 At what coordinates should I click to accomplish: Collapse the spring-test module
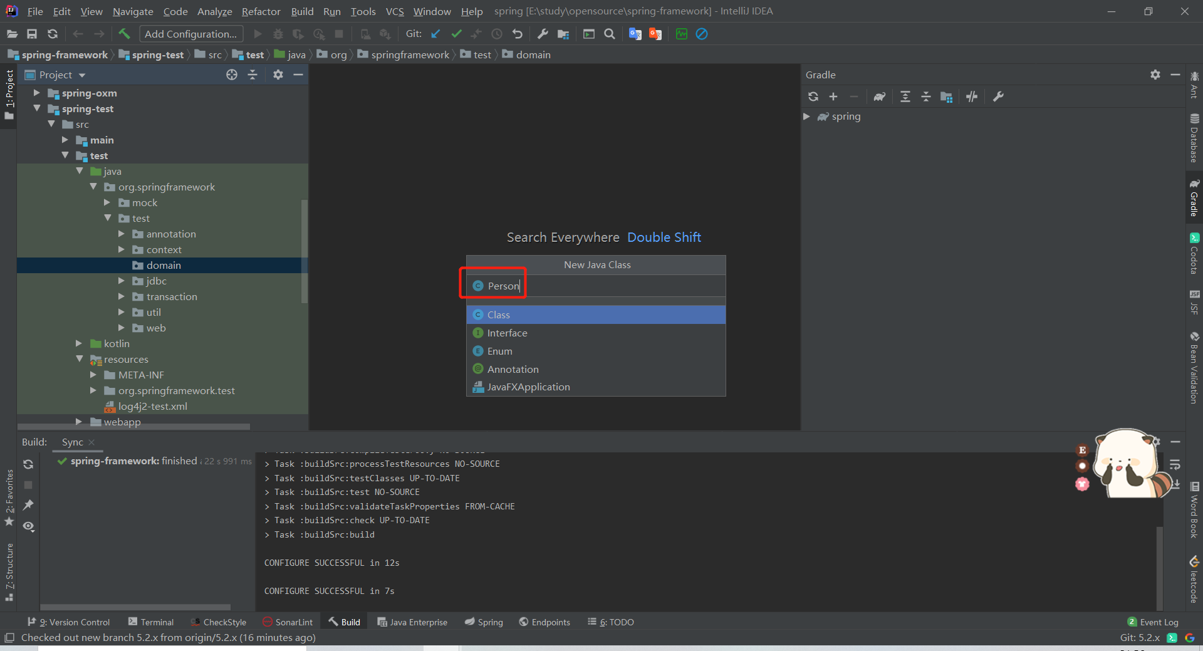[36, 108]
